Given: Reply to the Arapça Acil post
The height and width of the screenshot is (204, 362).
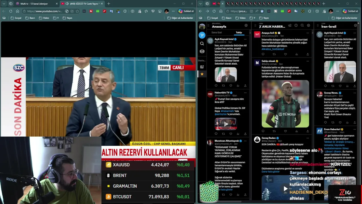Looking at the screenshot, I should [x=263, y=54].
